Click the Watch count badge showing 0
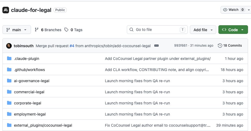This screenshot has height=131, width=251. [x=243, y=10]
